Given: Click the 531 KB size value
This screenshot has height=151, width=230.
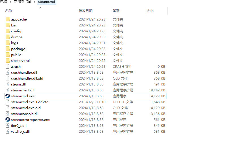Looking at the screenshot, I should (x=159, y=131).
